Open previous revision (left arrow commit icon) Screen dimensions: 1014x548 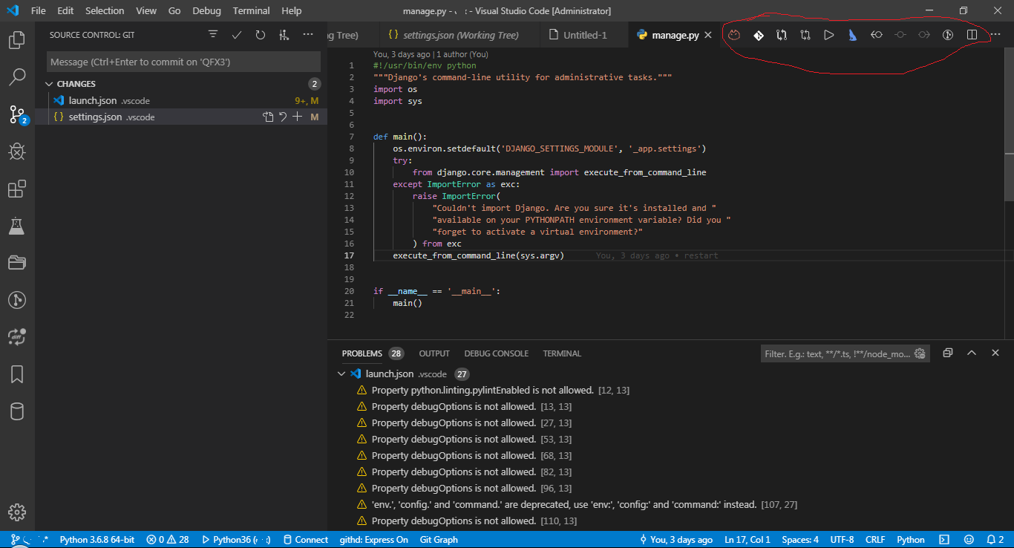point(877,35)
